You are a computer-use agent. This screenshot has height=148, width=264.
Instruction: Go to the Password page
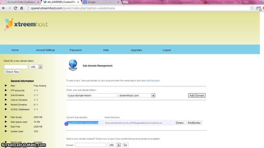coord(75,50)
